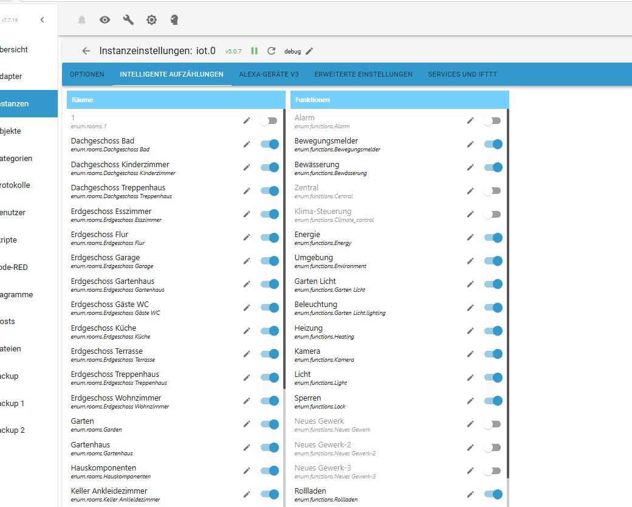Image resolution: width=632 pixels, height=507 pixels.
Task: Enable the Zentral function toggle
Action: [x=492, y=191]
